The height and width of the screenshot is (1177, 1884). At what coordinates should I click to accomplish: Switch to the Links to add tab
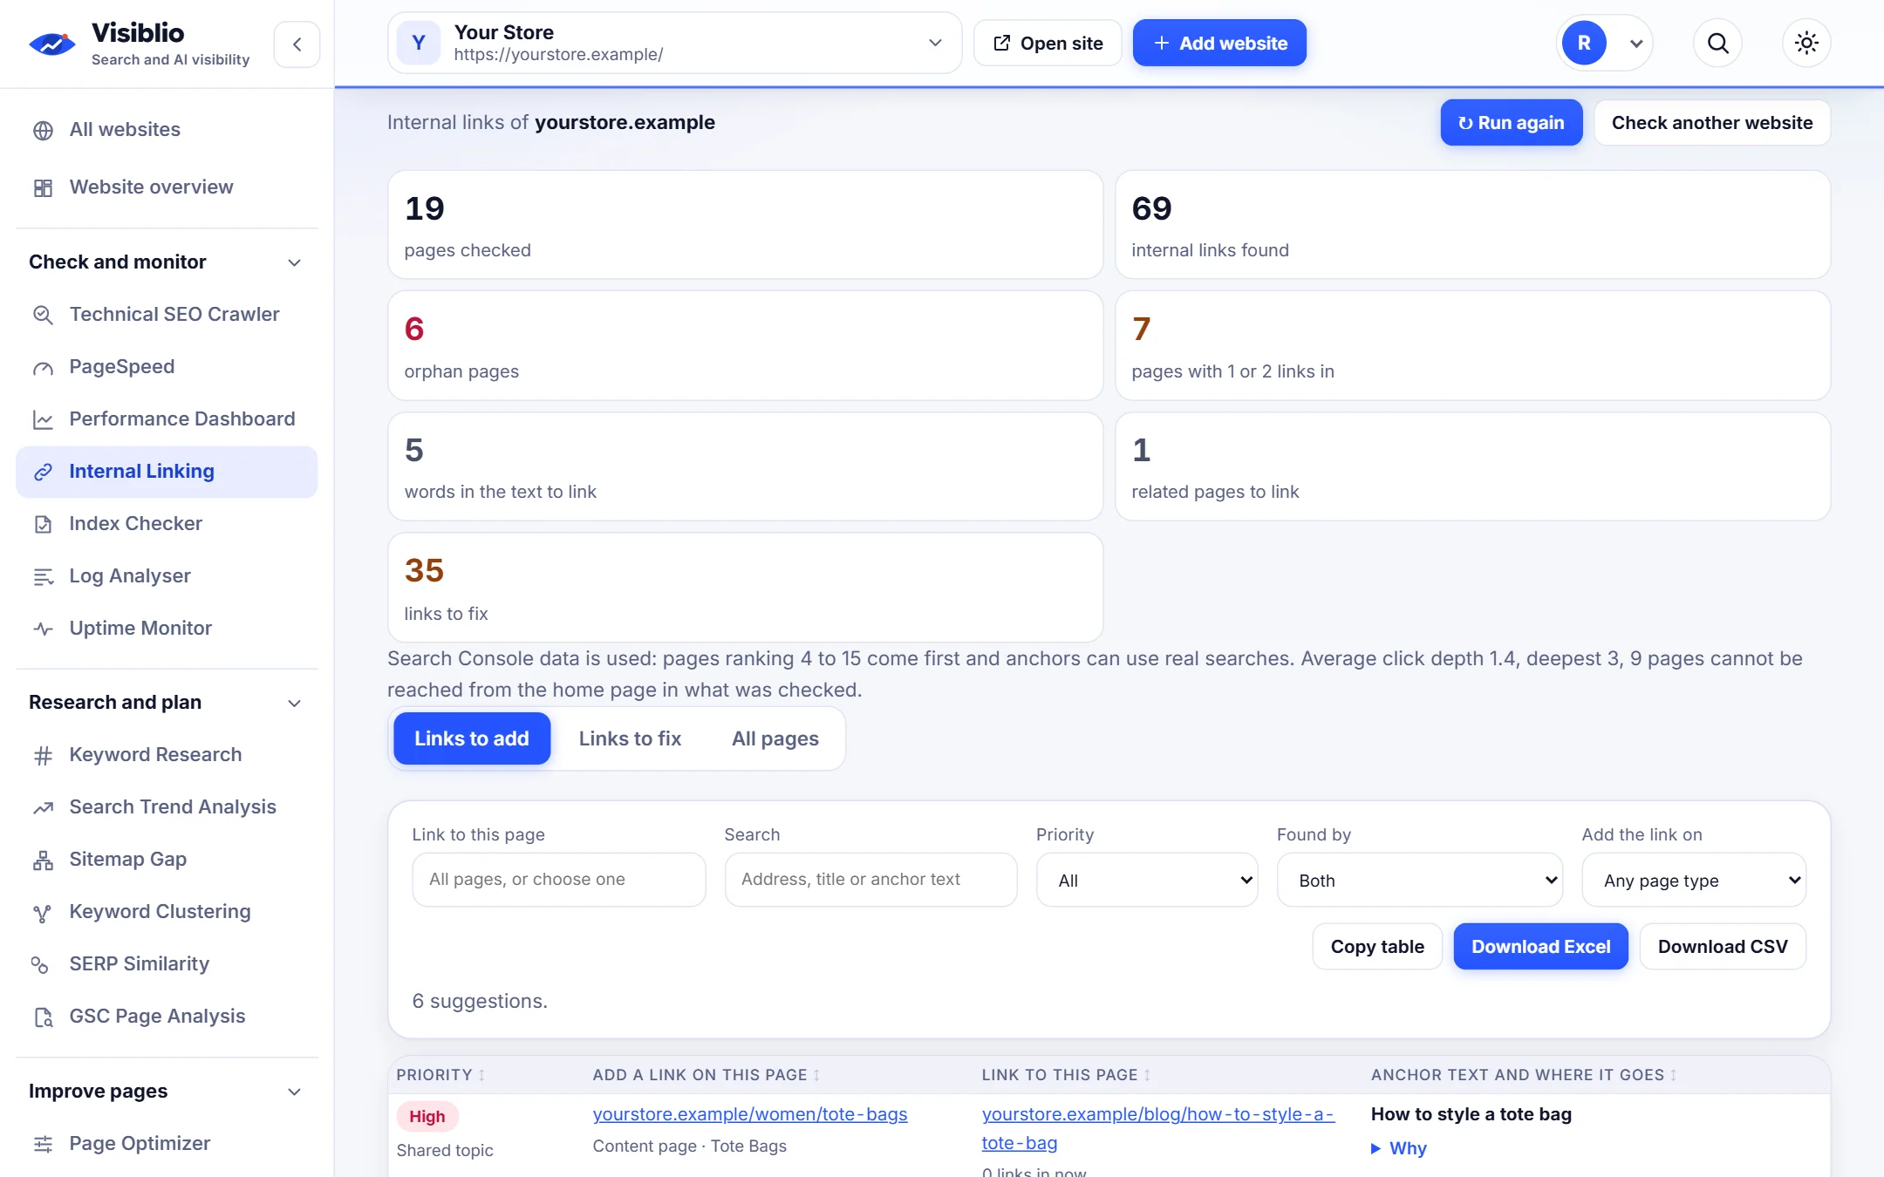click(x=472, y=738)
